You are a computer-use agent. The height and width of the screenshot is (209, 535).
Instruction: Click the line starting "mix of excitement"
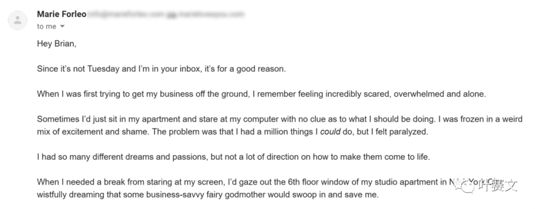pyautogui.click(x=232, y=132)
